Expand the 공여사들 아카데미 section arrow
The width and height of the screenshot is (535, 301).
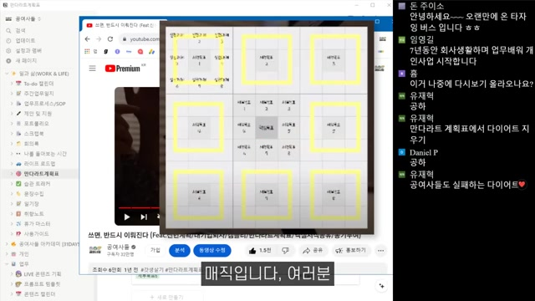(7, 244)
